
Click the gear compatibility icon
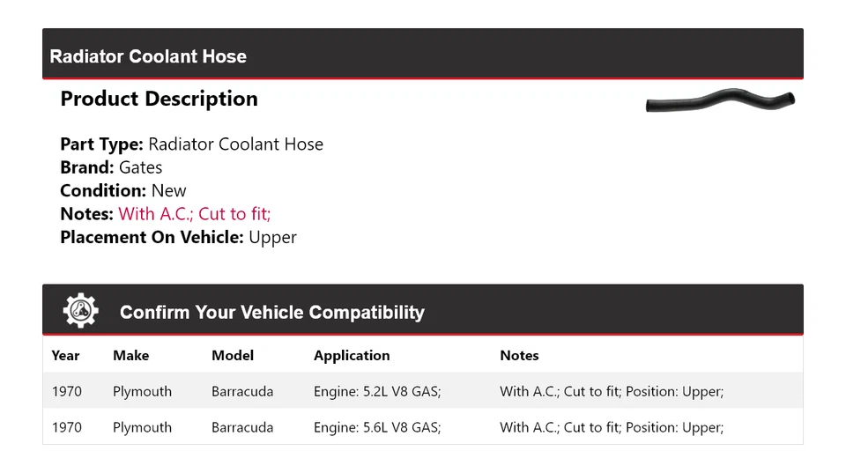(x=80, y=311)
